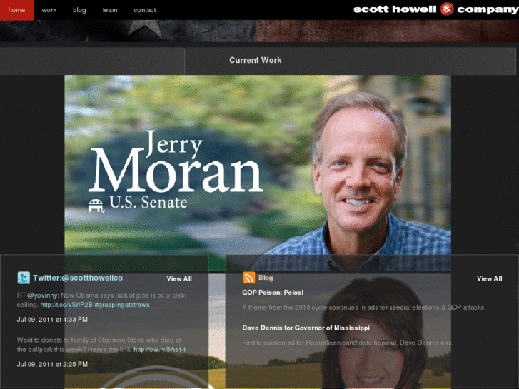The height and width of the screenshot is (389, 519).
Task: Select the Current Work heading tab
Action: tap(255, 60)
